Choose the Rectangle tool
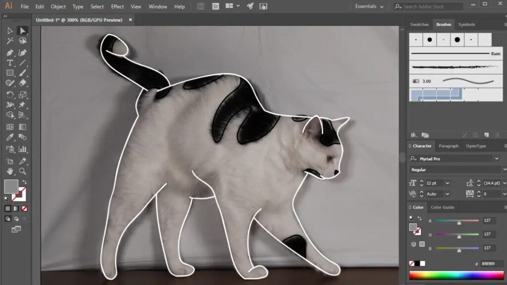This screenshot has width=507, height=285. (x=10, y=73)
